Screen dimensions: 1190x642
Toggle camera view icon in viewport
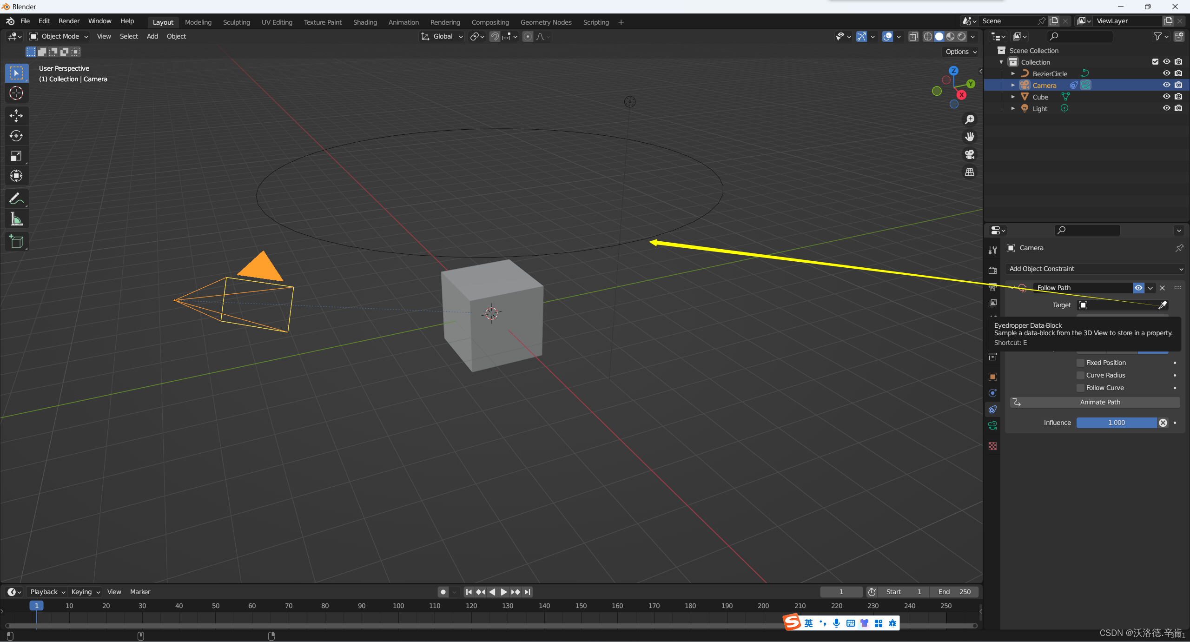(x=970, y=154)
